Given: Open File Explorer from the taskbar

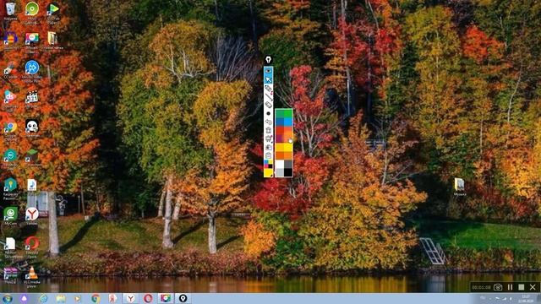Looking at the screenshot, I should (61, 298).
